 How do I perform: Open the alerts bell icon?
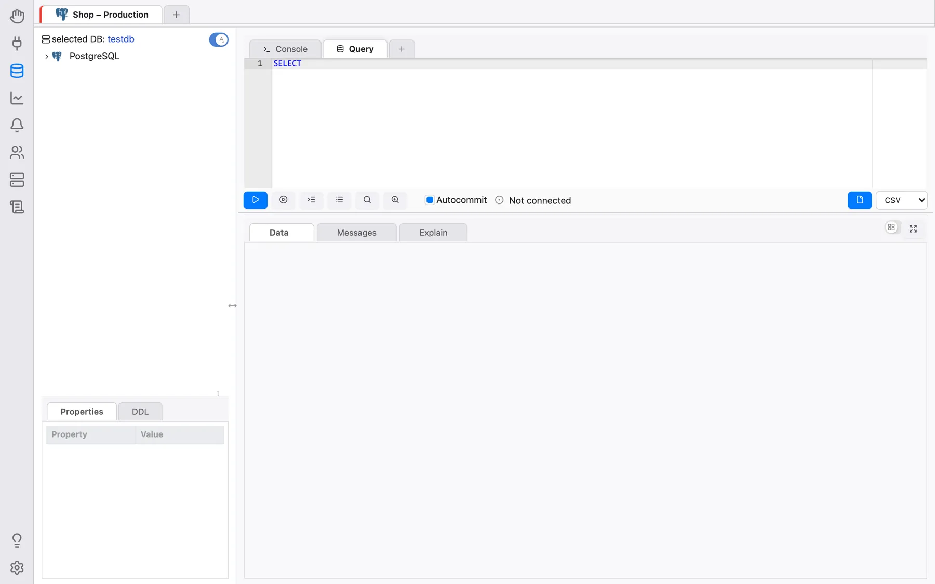tap(17, 125)
